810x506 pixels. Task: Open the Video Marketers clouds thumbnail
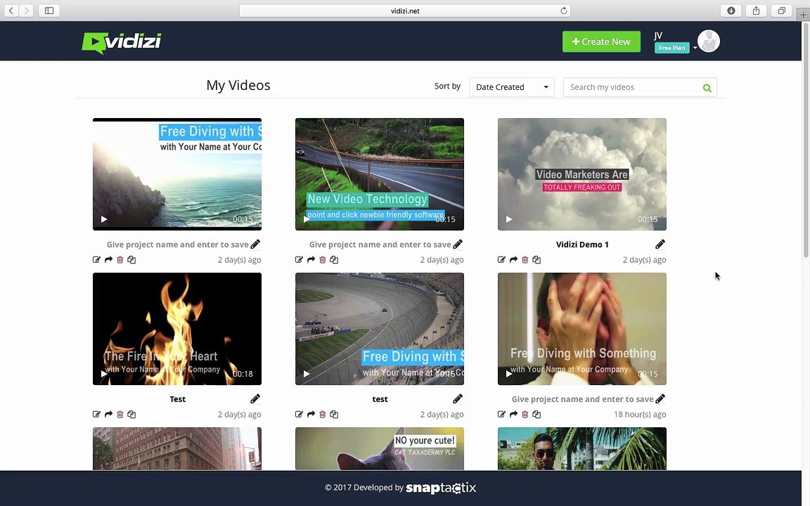(x=582, y=174)
